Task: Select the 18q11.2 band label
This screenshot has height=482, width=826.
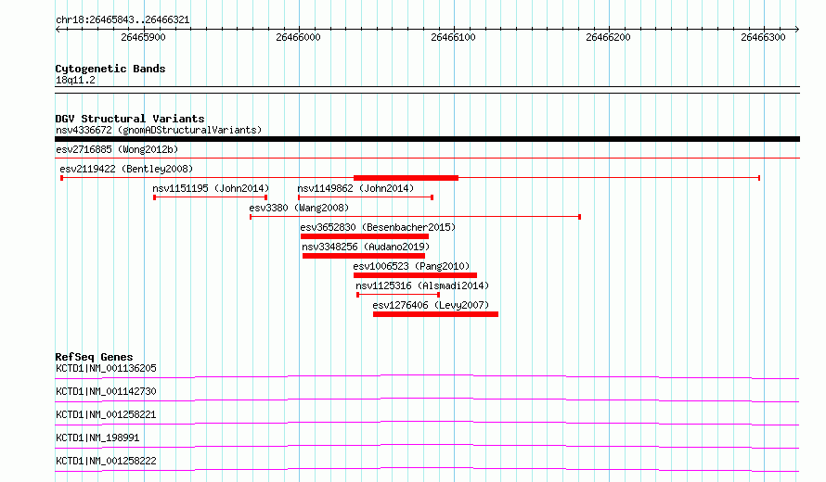Action: [75, 80]
